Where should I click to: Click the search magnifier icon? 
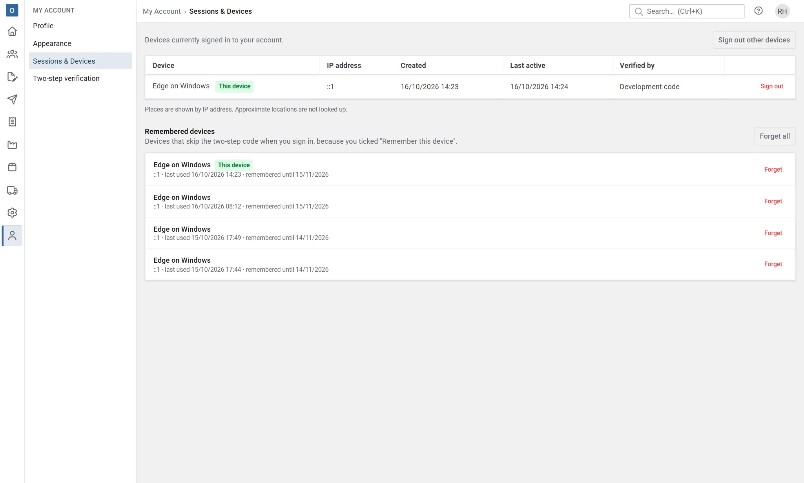click(x=639, y=11)
